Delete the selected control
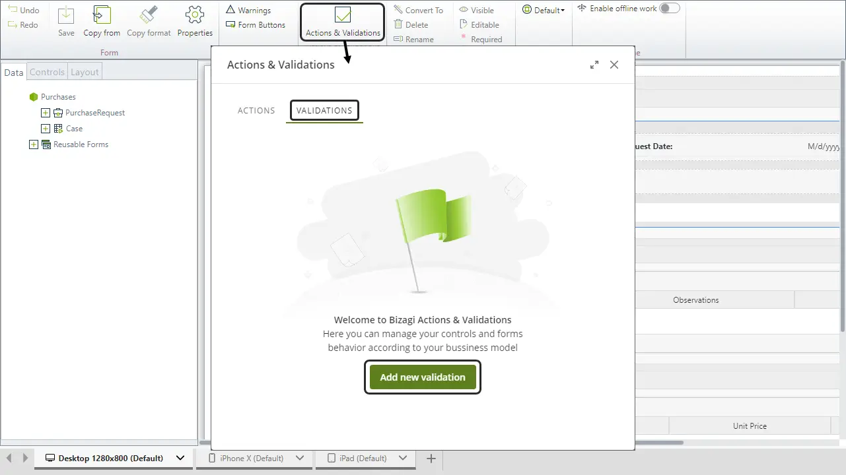This screenshot has height=475, width=846. point(411,24)
